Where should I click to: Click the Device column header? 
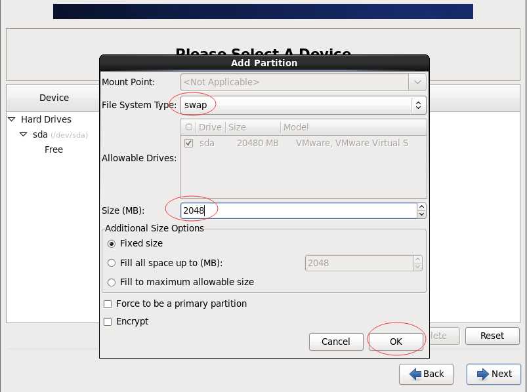click(x=54, y=98)
